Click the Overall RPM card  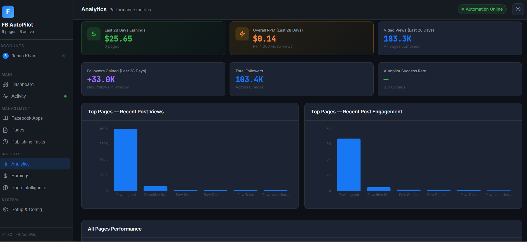click(302, 38)
